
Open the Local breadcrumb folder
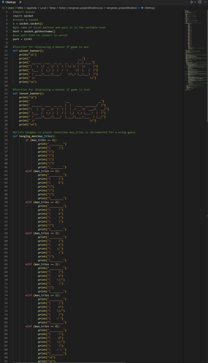click(43, 8)
